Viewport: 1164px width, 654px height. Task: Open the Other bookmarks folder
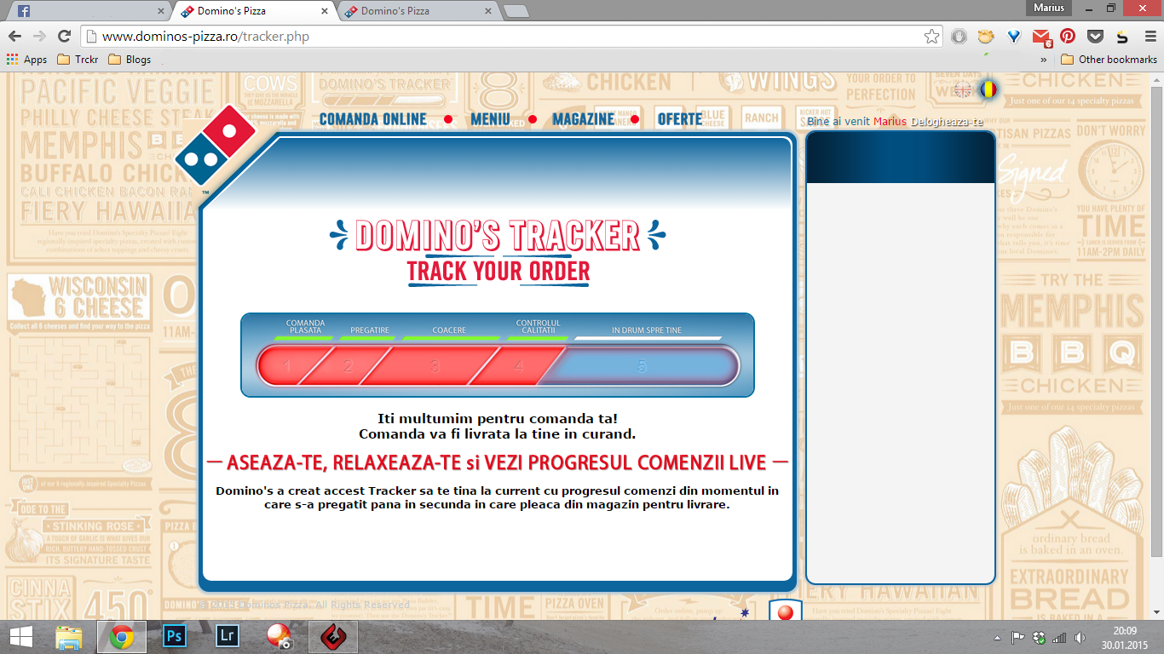[1109, 60]
